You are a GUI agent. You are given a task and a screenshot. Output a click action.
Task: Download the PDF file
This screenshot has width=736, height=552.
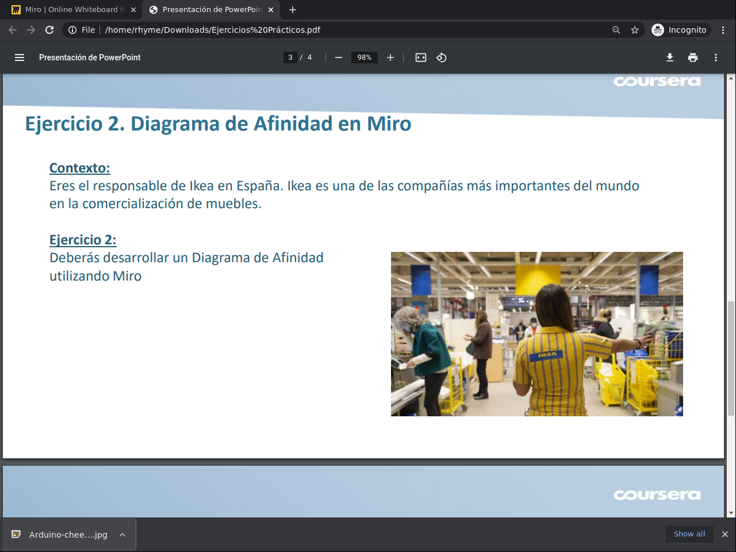point(670,57)
